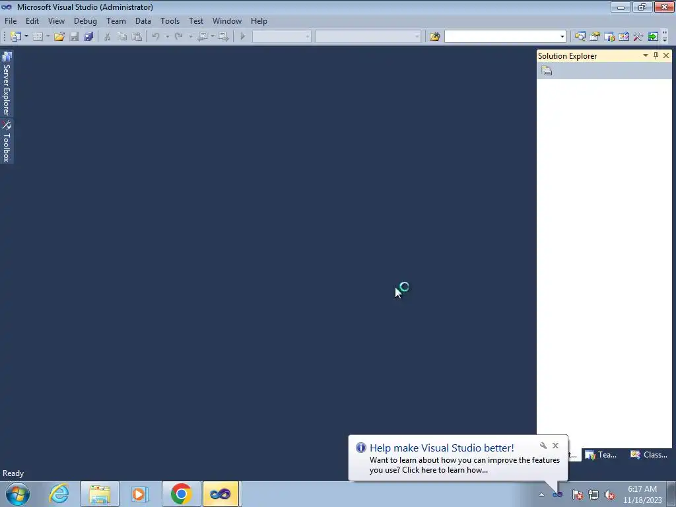Click the Undo toolbar icon

pos(156,37)
